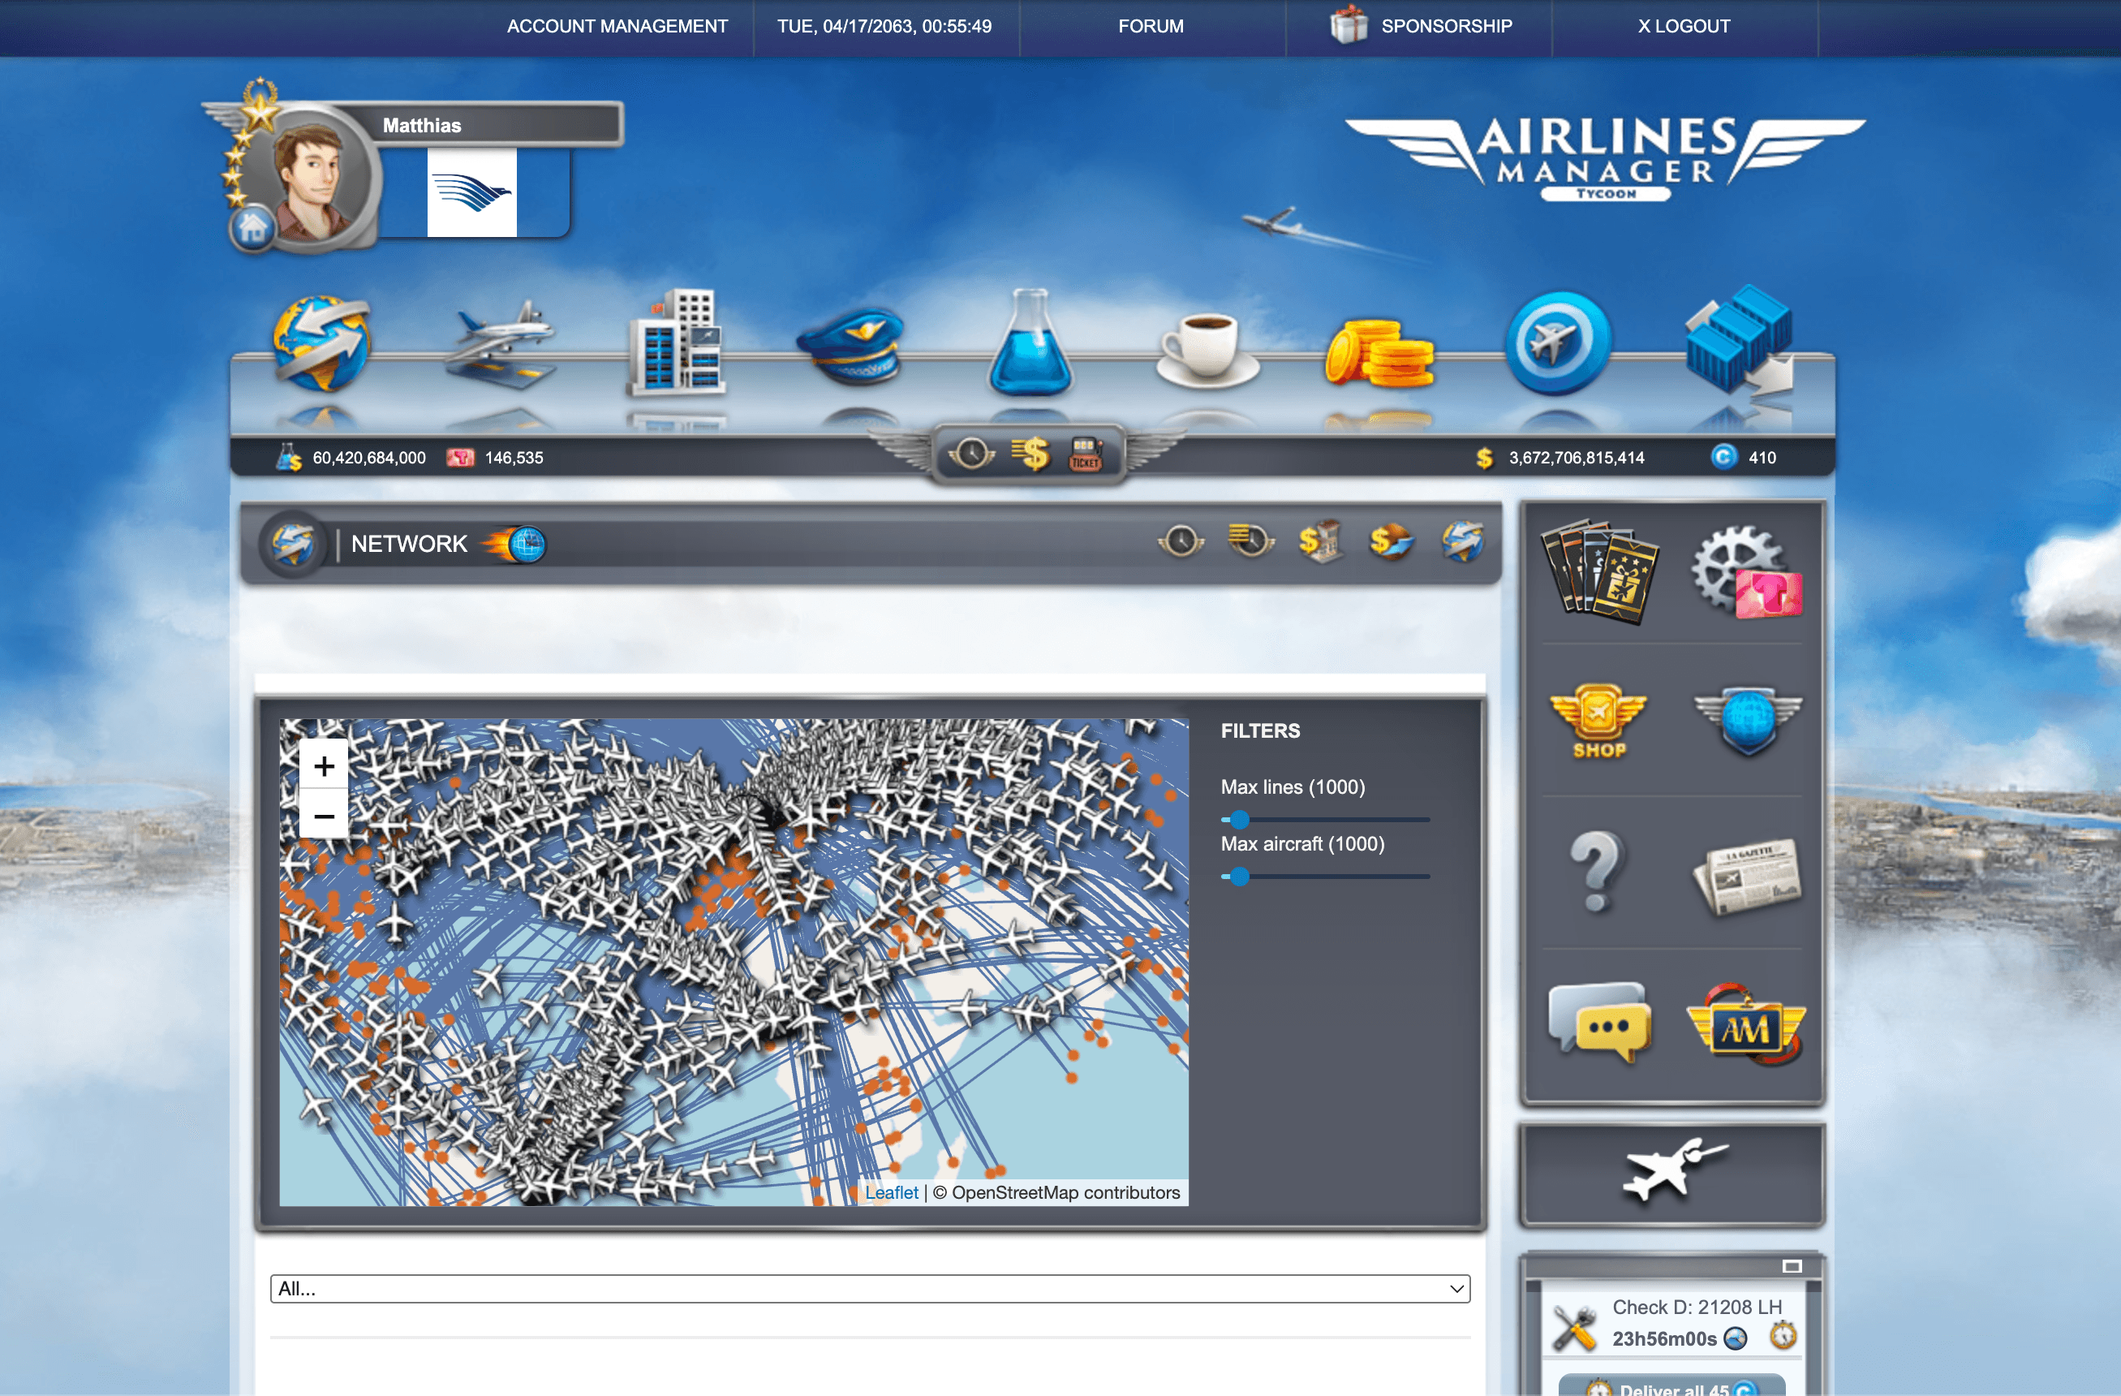Click the FILTERS heading
This screenshot has width=2121, height=1396.
(1260, 730)
